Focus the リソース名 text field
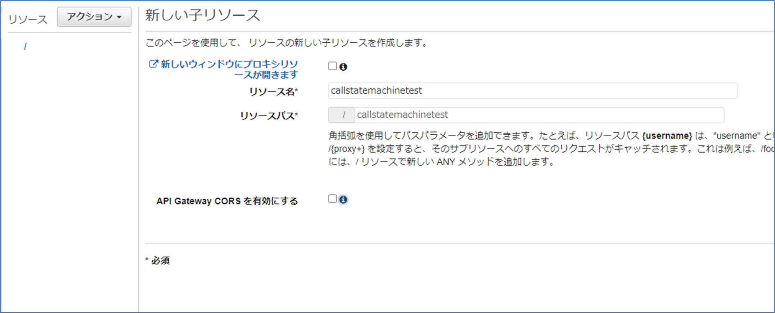 tap(532, 91)
